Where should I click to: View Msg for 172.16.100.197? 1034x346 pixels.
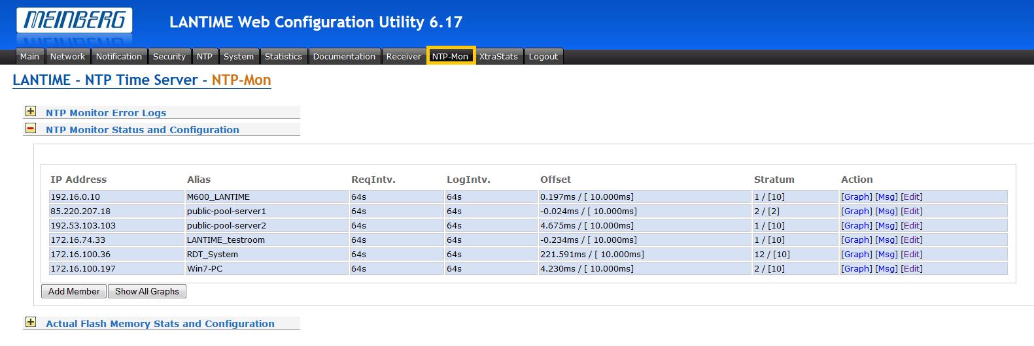pos(887,268)
